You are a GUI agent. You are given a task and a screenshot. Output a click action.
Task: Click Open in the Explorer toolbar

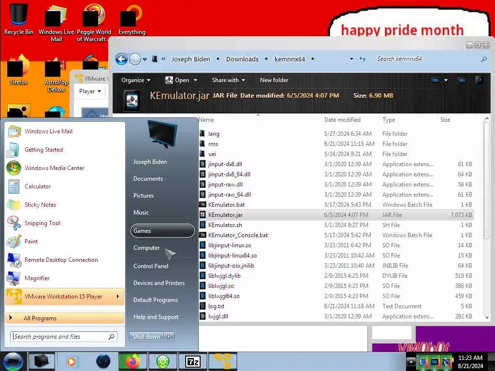[x=177, y=80]
